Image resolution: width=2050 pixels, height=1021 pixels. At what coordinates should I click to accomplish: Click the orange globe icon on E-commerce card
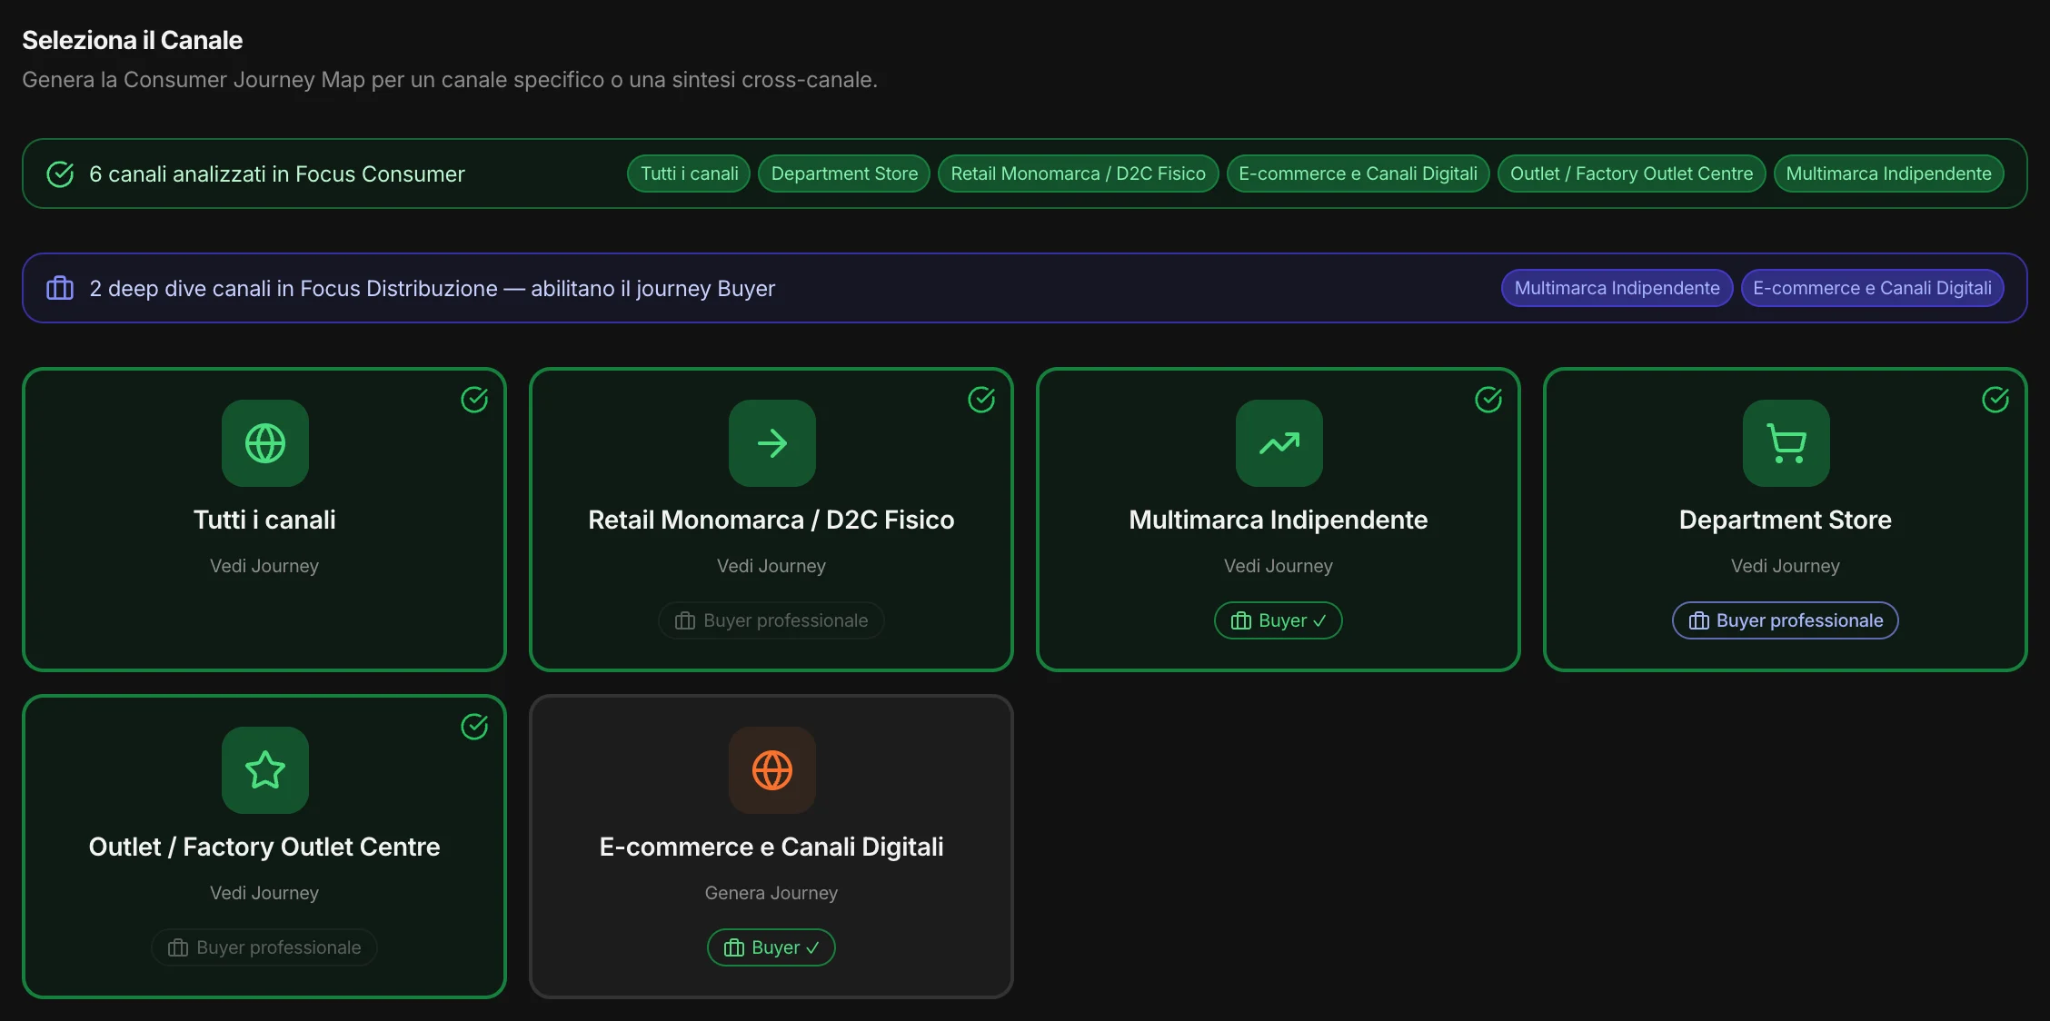(772, 770)
